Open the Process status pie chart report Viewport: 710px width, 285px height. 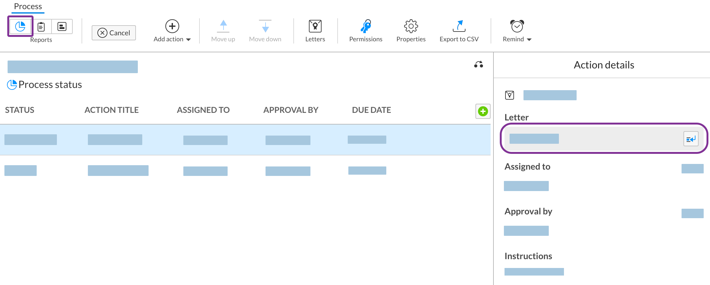[x=20, y=26]
